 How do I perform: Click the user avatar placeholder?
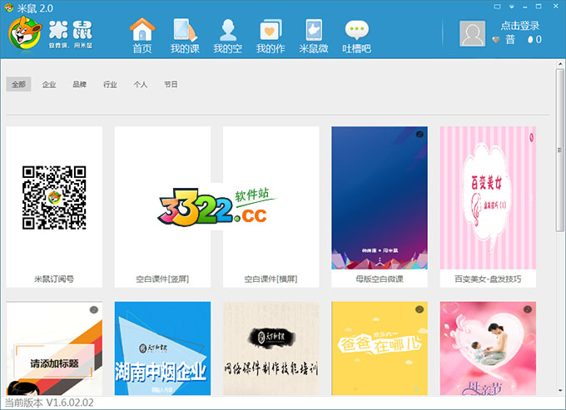click(472, 34)
